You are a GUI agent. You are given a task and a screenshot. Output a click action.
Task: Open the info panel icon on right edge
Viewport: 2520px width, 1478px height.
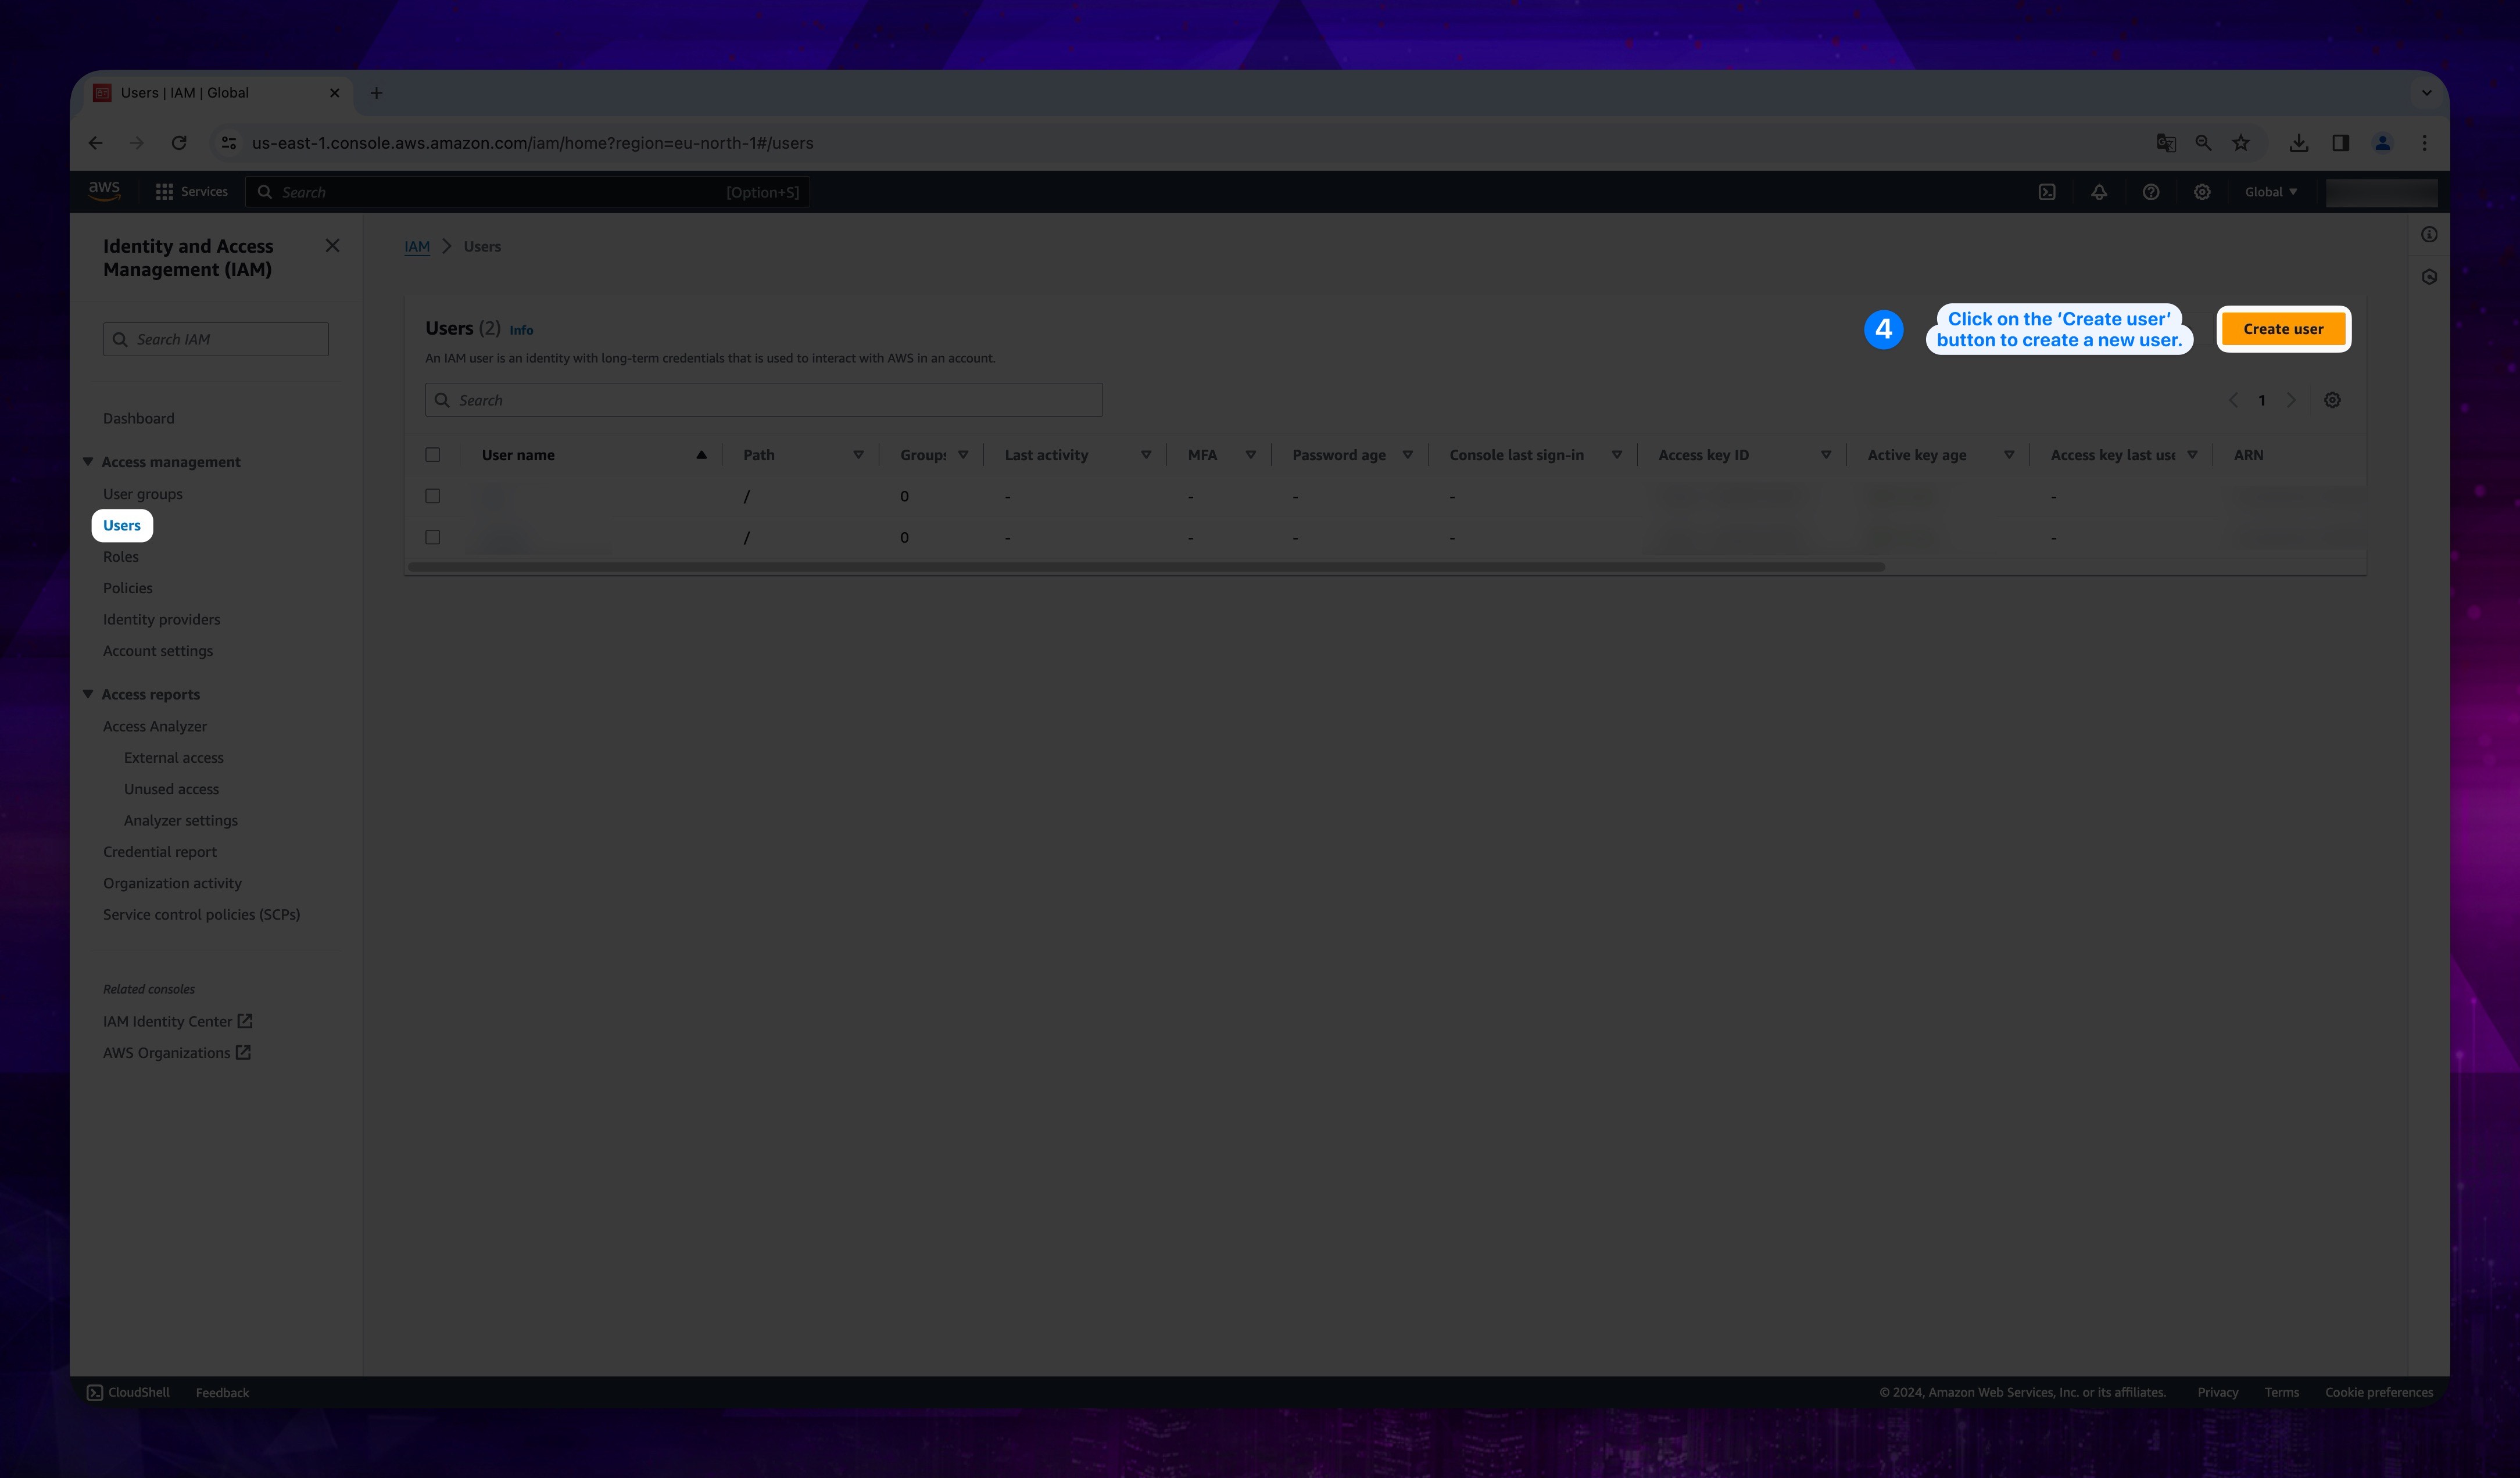pos(2429,235)
